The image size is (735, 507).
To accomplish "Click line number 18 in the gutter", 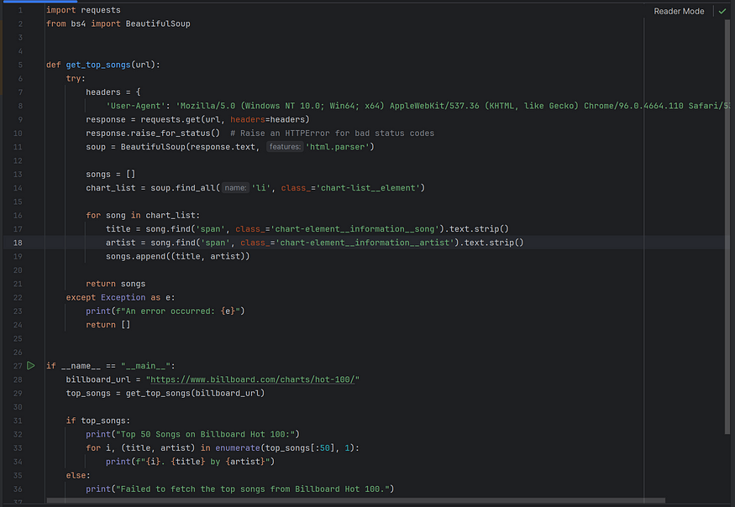I will (x=17, y=242).
